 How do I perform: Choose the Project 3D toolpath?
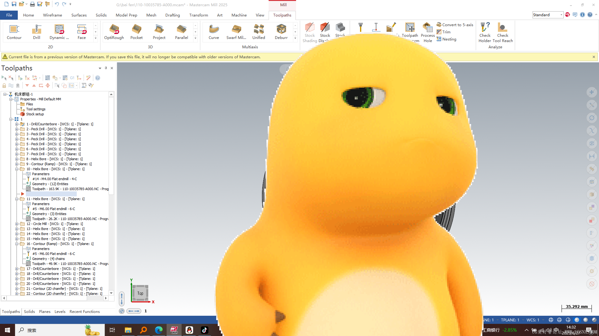click(x=159, y=32)
